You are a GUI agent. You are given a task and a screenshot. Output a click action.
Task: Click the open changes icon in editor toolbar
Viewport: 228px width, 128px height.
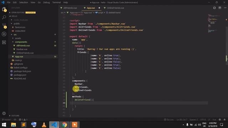pos(214,8)
